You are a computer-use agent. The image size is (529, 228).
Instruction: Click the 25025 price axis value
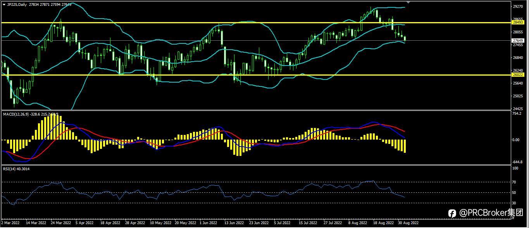pos(518,96)
